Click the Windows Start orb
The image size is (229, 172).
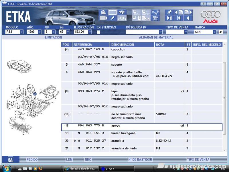6,168
